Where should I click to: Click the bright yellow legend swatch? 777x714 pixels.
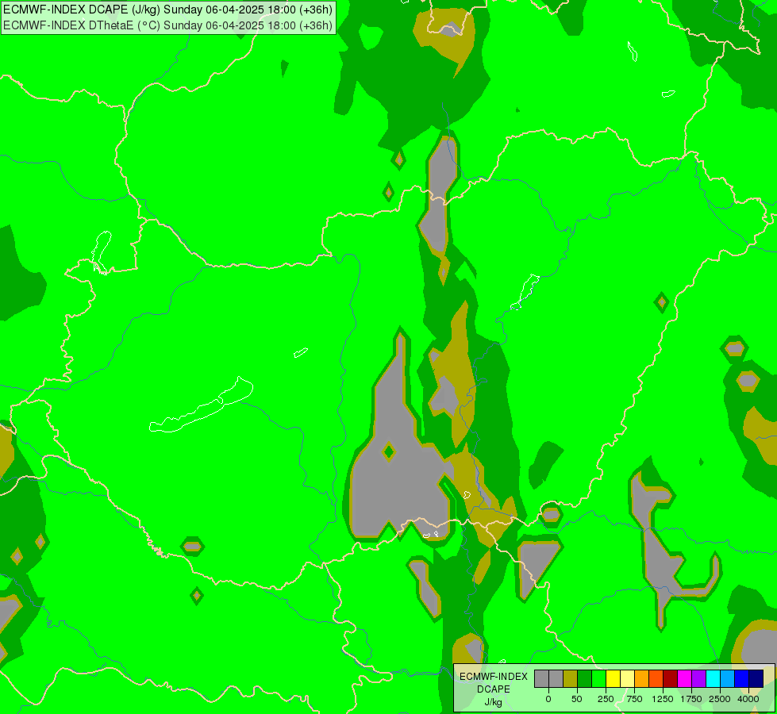[x=613, y=678]
